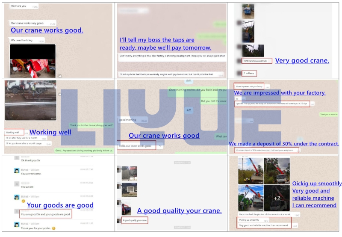Click the forward arrow next to the white truck photo
Screen dimensions: 342x237
[x=59, y=94]
